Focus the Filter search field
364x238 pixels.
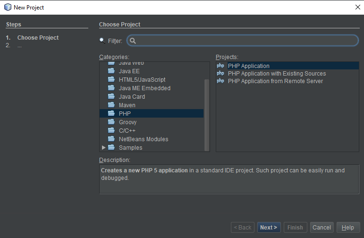pos(243,41)
